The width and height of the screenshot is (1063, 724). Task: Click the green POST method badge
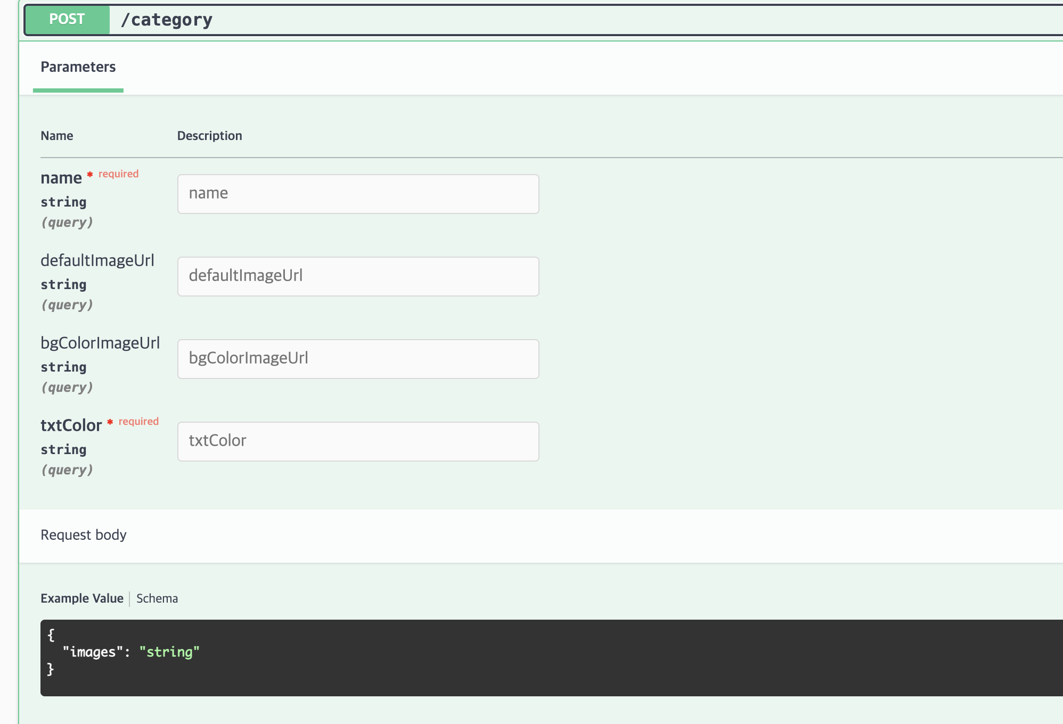pos(67,20)
